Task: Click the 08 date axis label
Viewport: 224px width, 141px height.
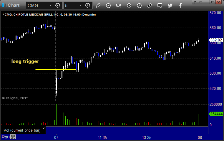Action: click(x=200, y=137)
